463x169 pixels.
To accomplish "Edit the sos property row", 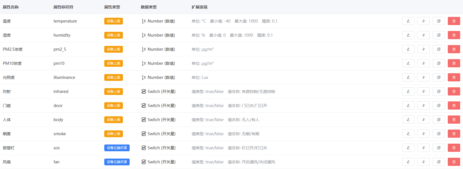I will click(x=408, y=148).
